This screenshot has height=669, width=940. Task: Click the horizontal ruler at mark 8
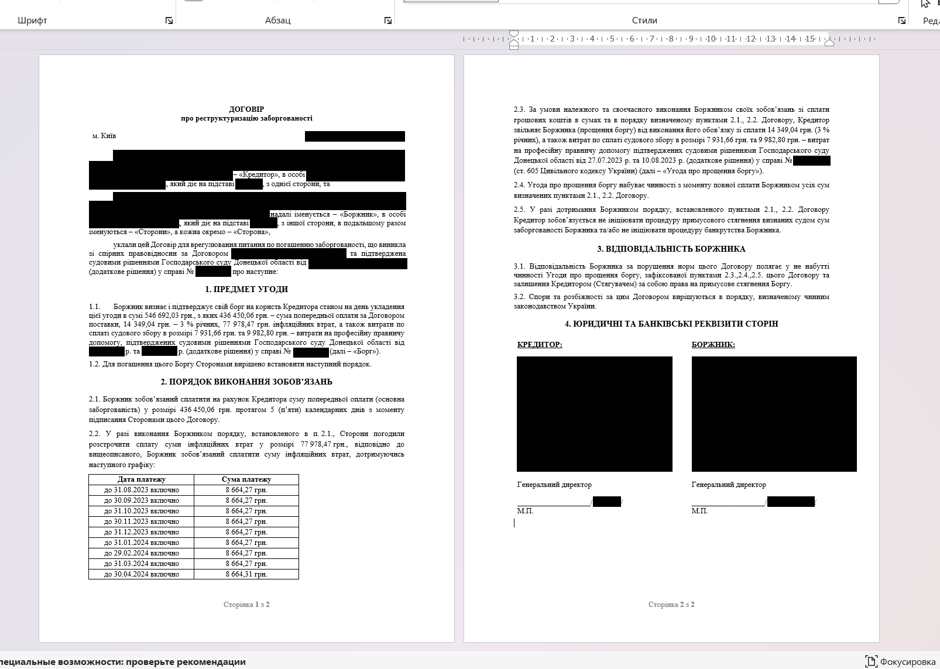coord(671,39)
